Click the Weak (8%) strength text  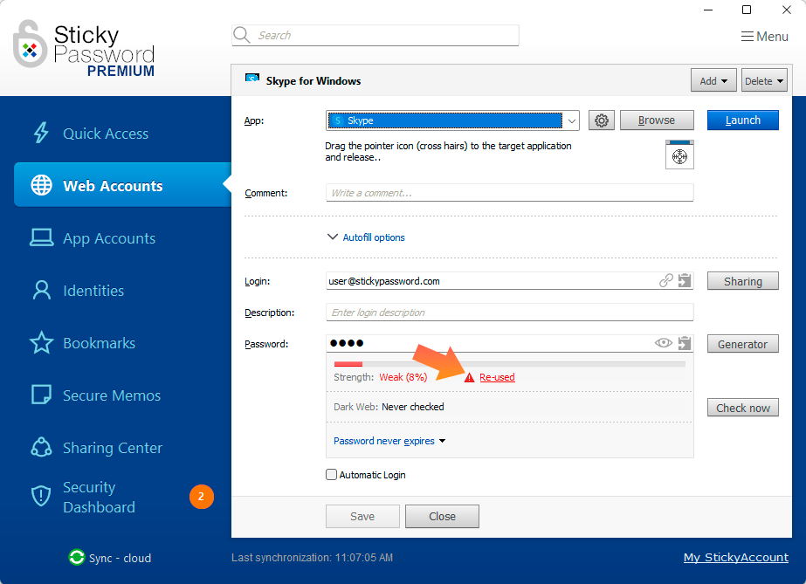pyautogui.click(x=403, y=377)
